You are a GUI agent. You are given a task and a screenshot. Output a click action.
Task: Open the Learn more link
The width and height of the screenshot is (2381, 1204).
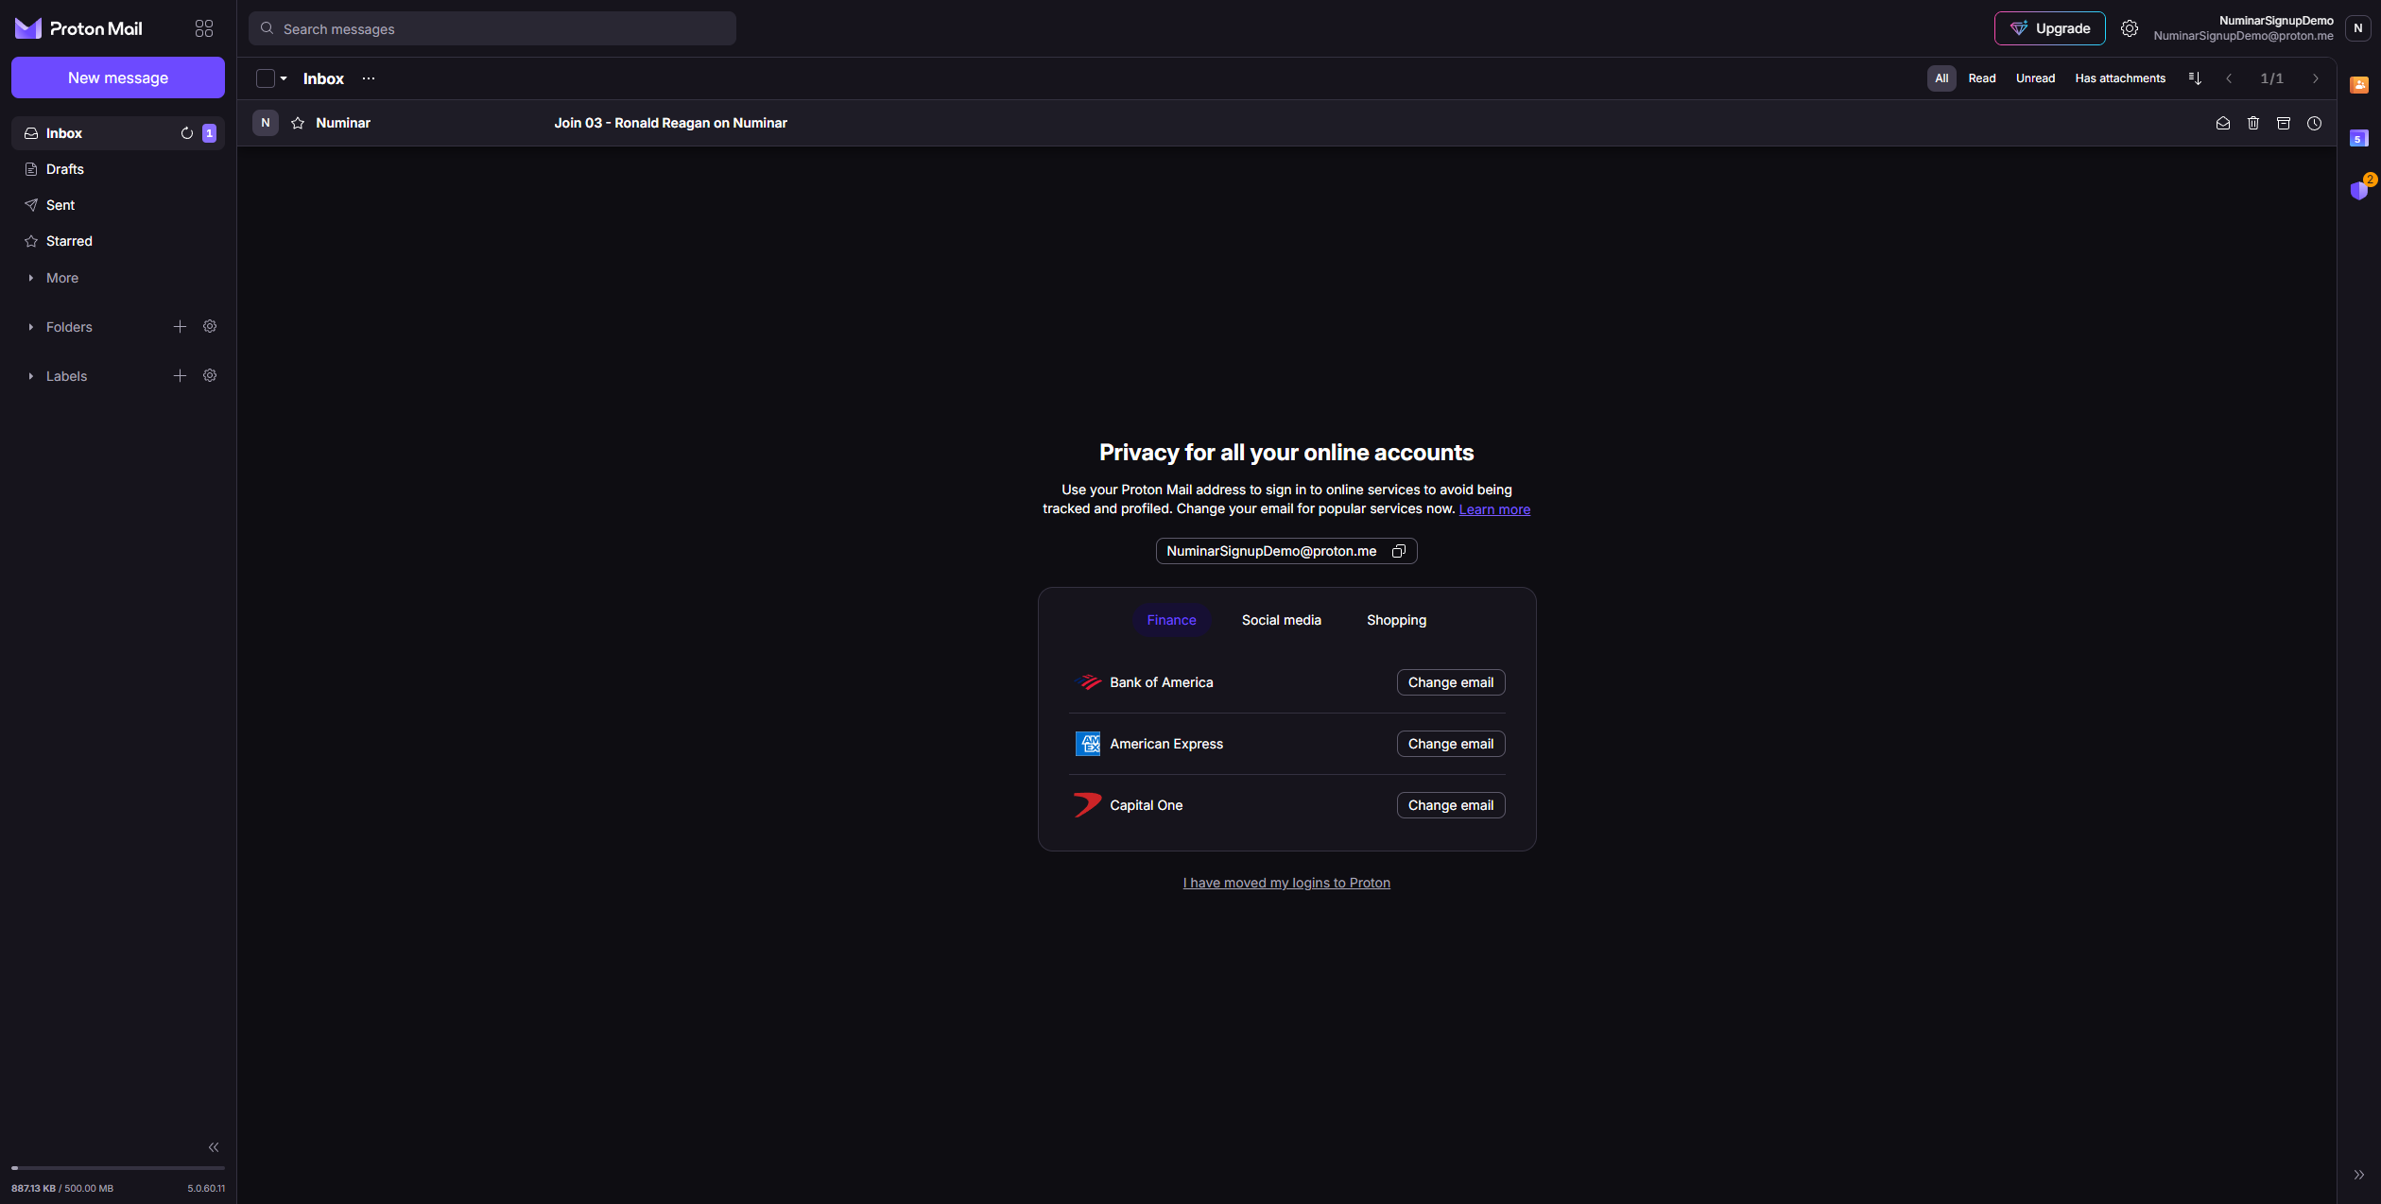pyautogui.click(x=1494, y=509)
